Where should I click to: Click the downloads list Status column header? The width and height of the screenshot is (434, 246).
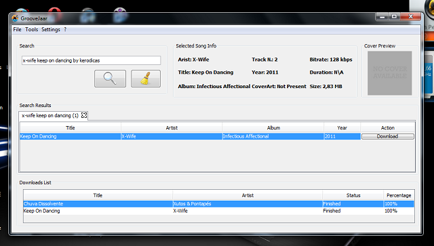[x=353, y=195]
